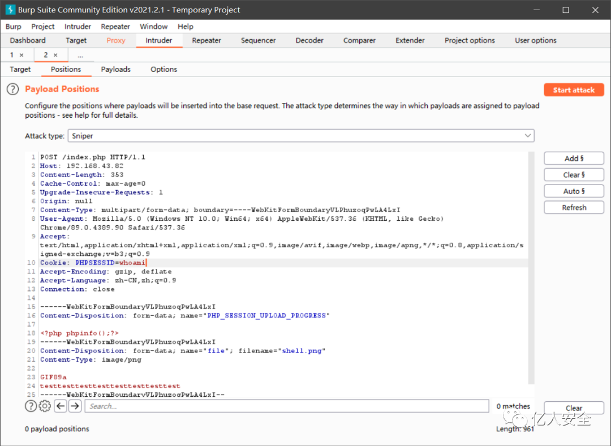Click the Start attack button
The width and height of the screenshot is (611, 446).
[574, 90]
